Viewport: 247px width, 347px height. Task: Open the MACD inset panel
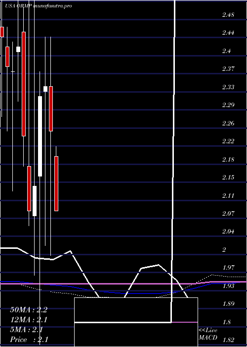pos(136,322)
